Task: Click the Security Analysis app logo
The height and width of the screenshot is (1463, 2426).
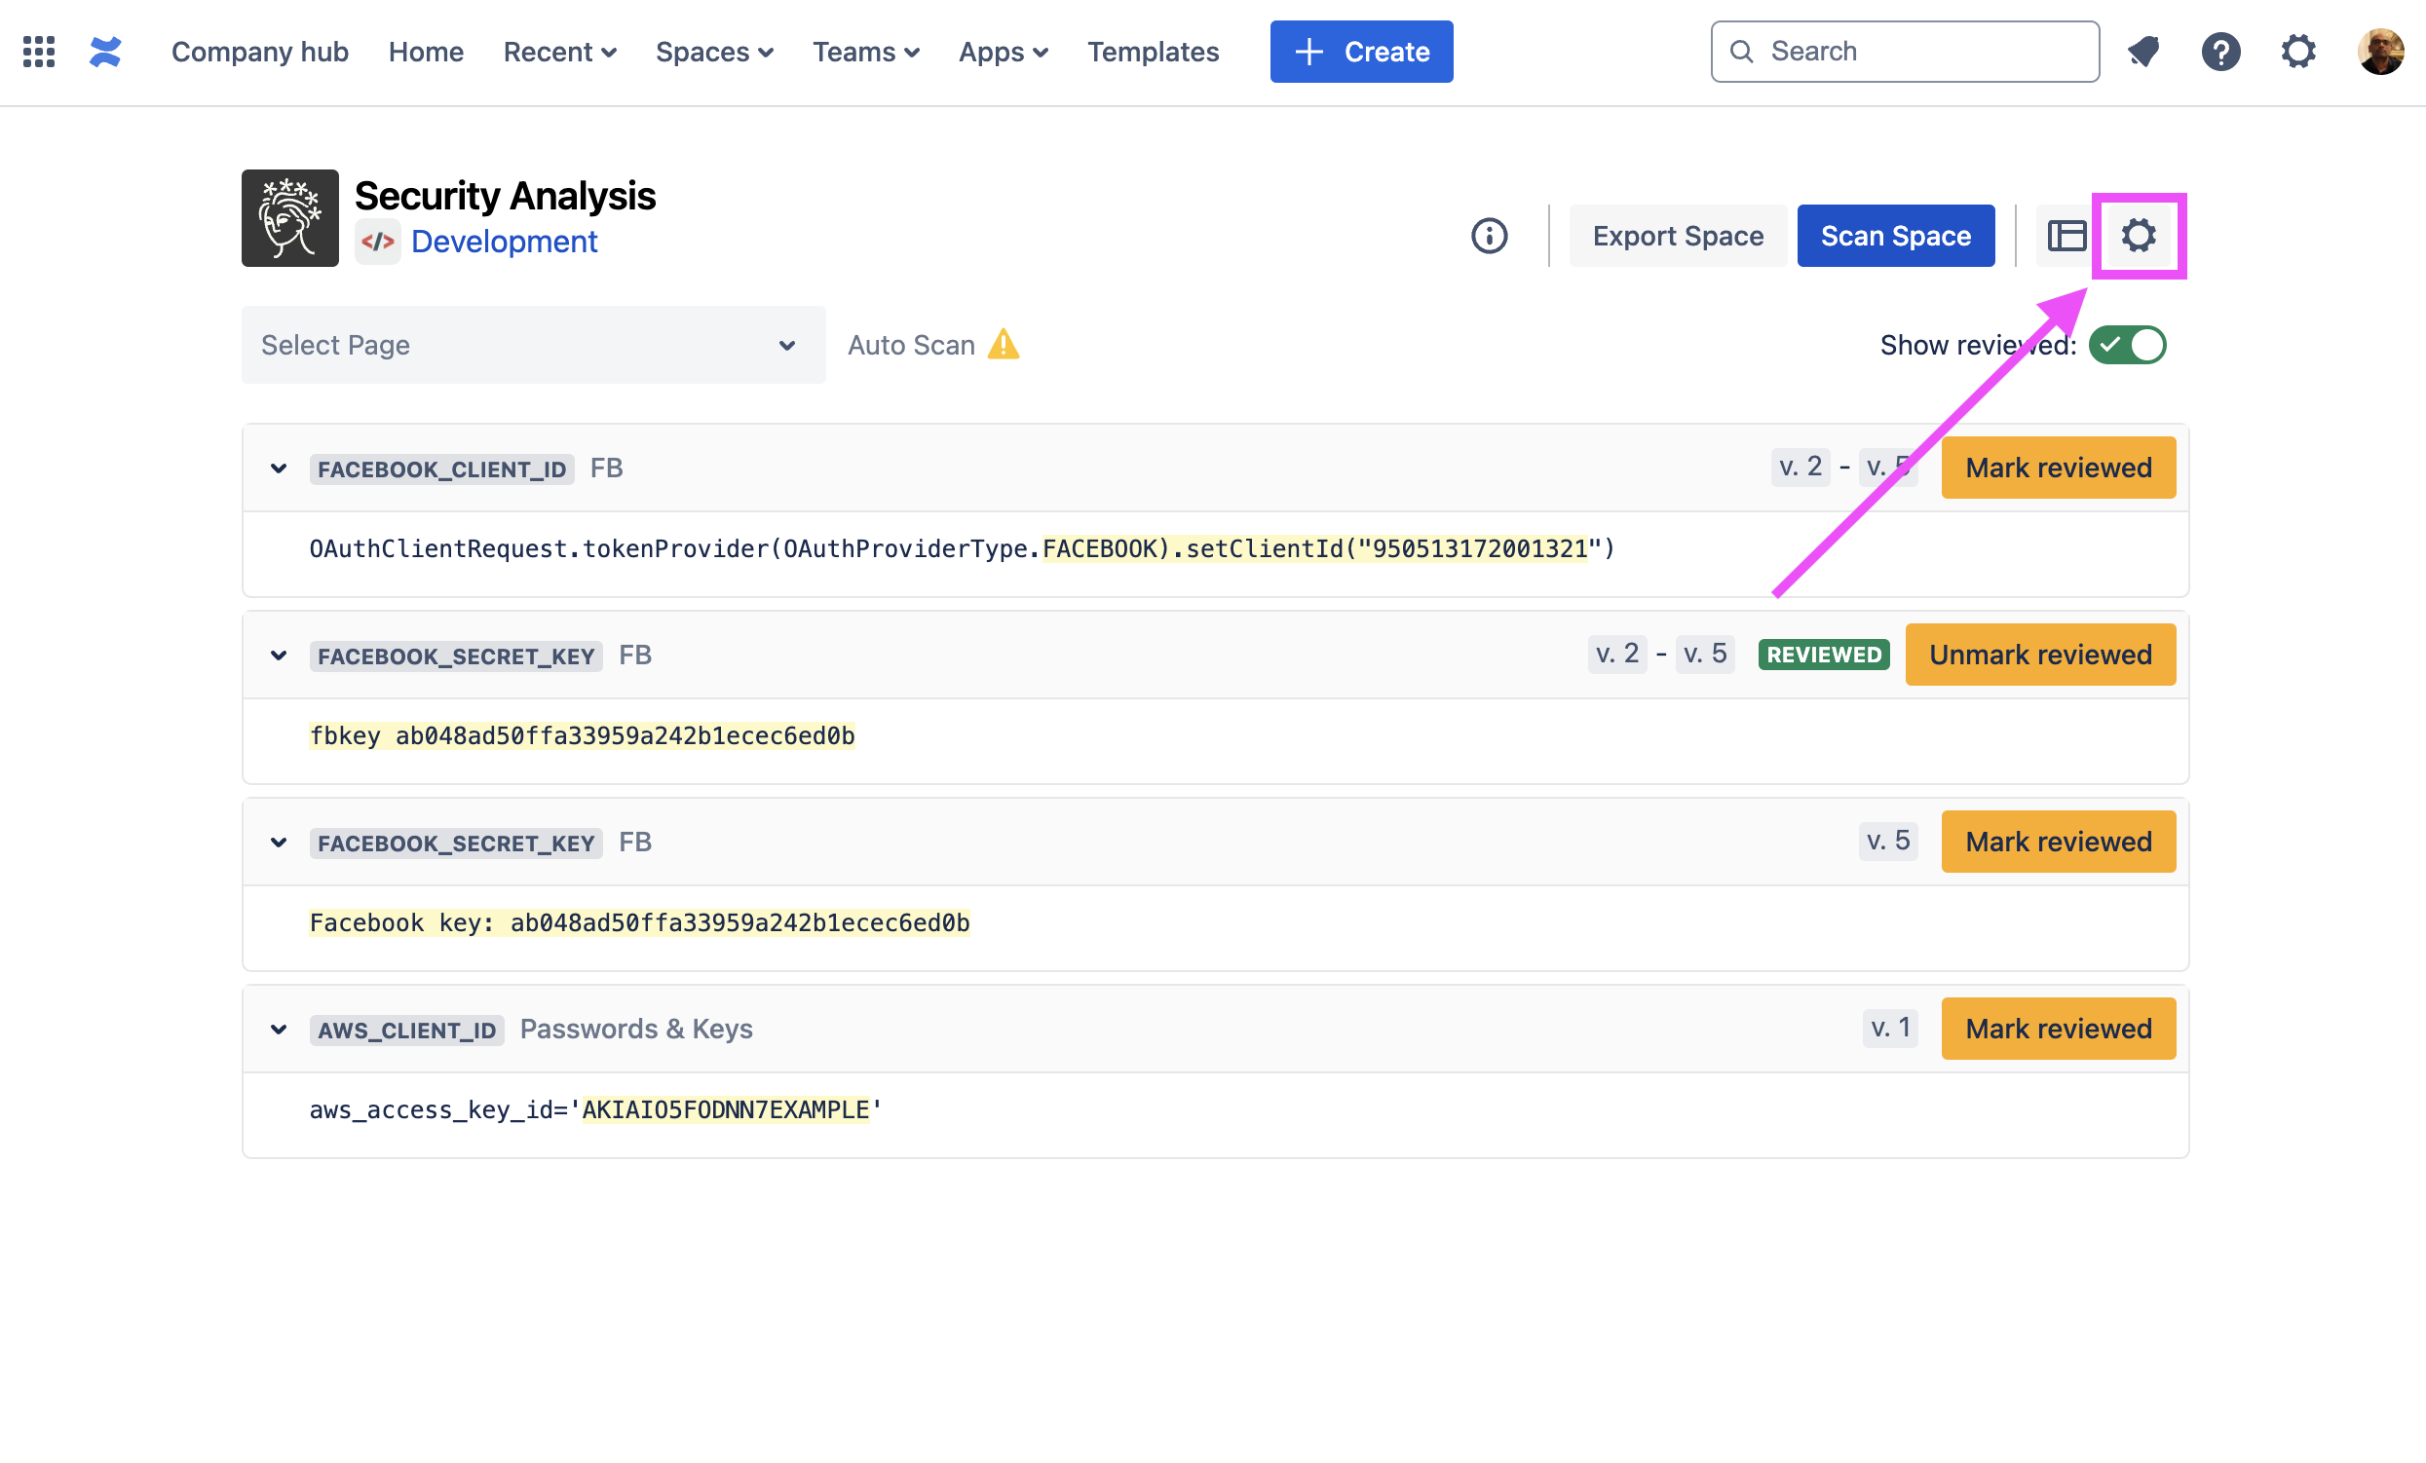Action: [x=290, y=217]
